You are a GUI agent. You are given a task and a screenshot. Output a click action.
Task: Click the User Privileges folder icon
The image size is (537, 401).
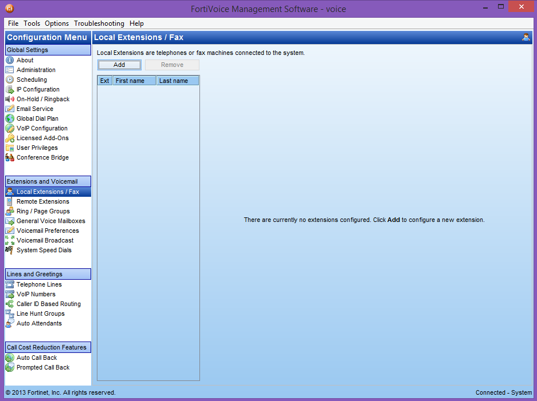[x=10, y=148]
